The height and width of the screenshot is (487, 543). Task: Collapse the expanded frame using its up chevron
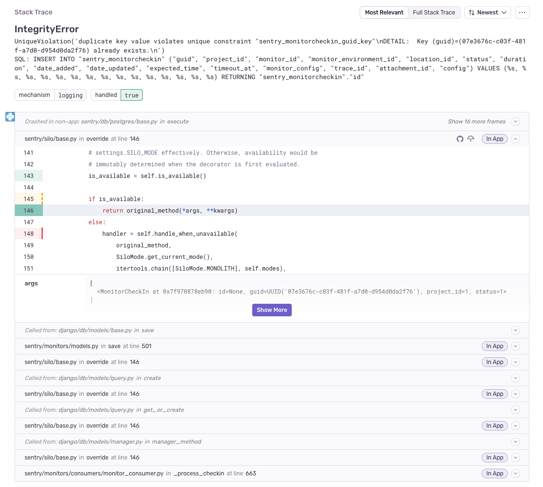tap(516, 139)
